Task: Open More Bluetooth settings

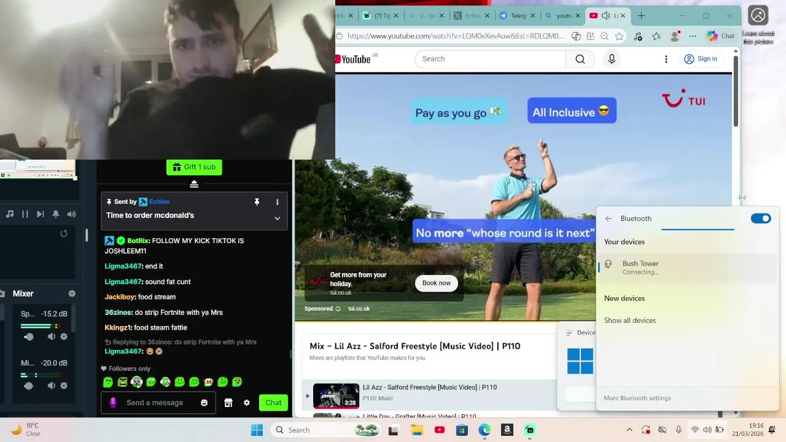Action: 637,398
